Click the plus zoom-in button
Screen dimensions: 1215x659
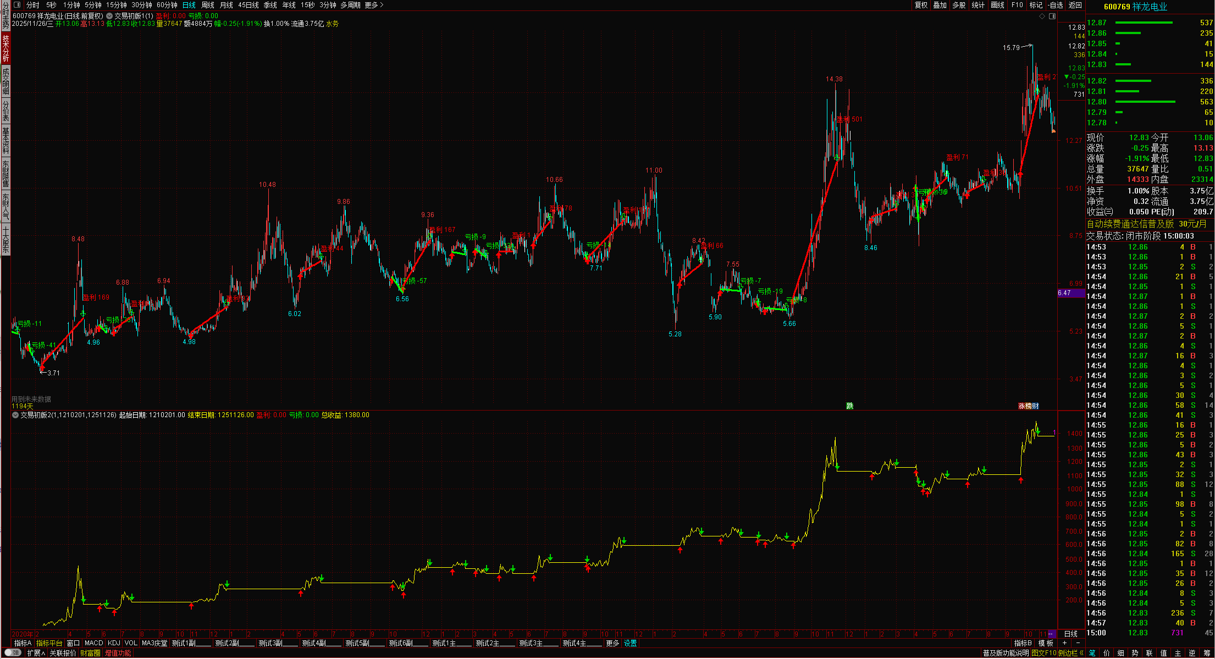click(1065, 643)
